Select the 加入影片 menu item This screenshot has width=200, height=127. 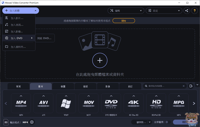pyautogui.click(x=19, y=18)
